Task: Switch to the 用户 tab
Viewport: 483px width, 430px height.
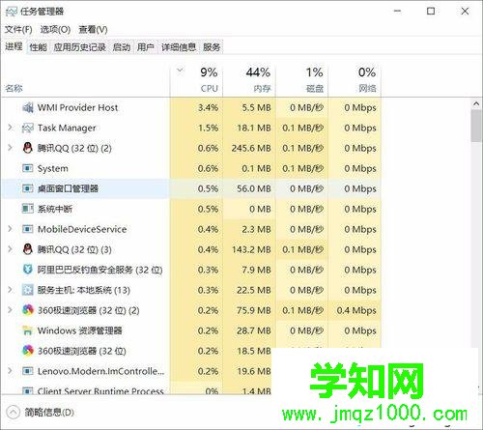Action: pos(146,47)
